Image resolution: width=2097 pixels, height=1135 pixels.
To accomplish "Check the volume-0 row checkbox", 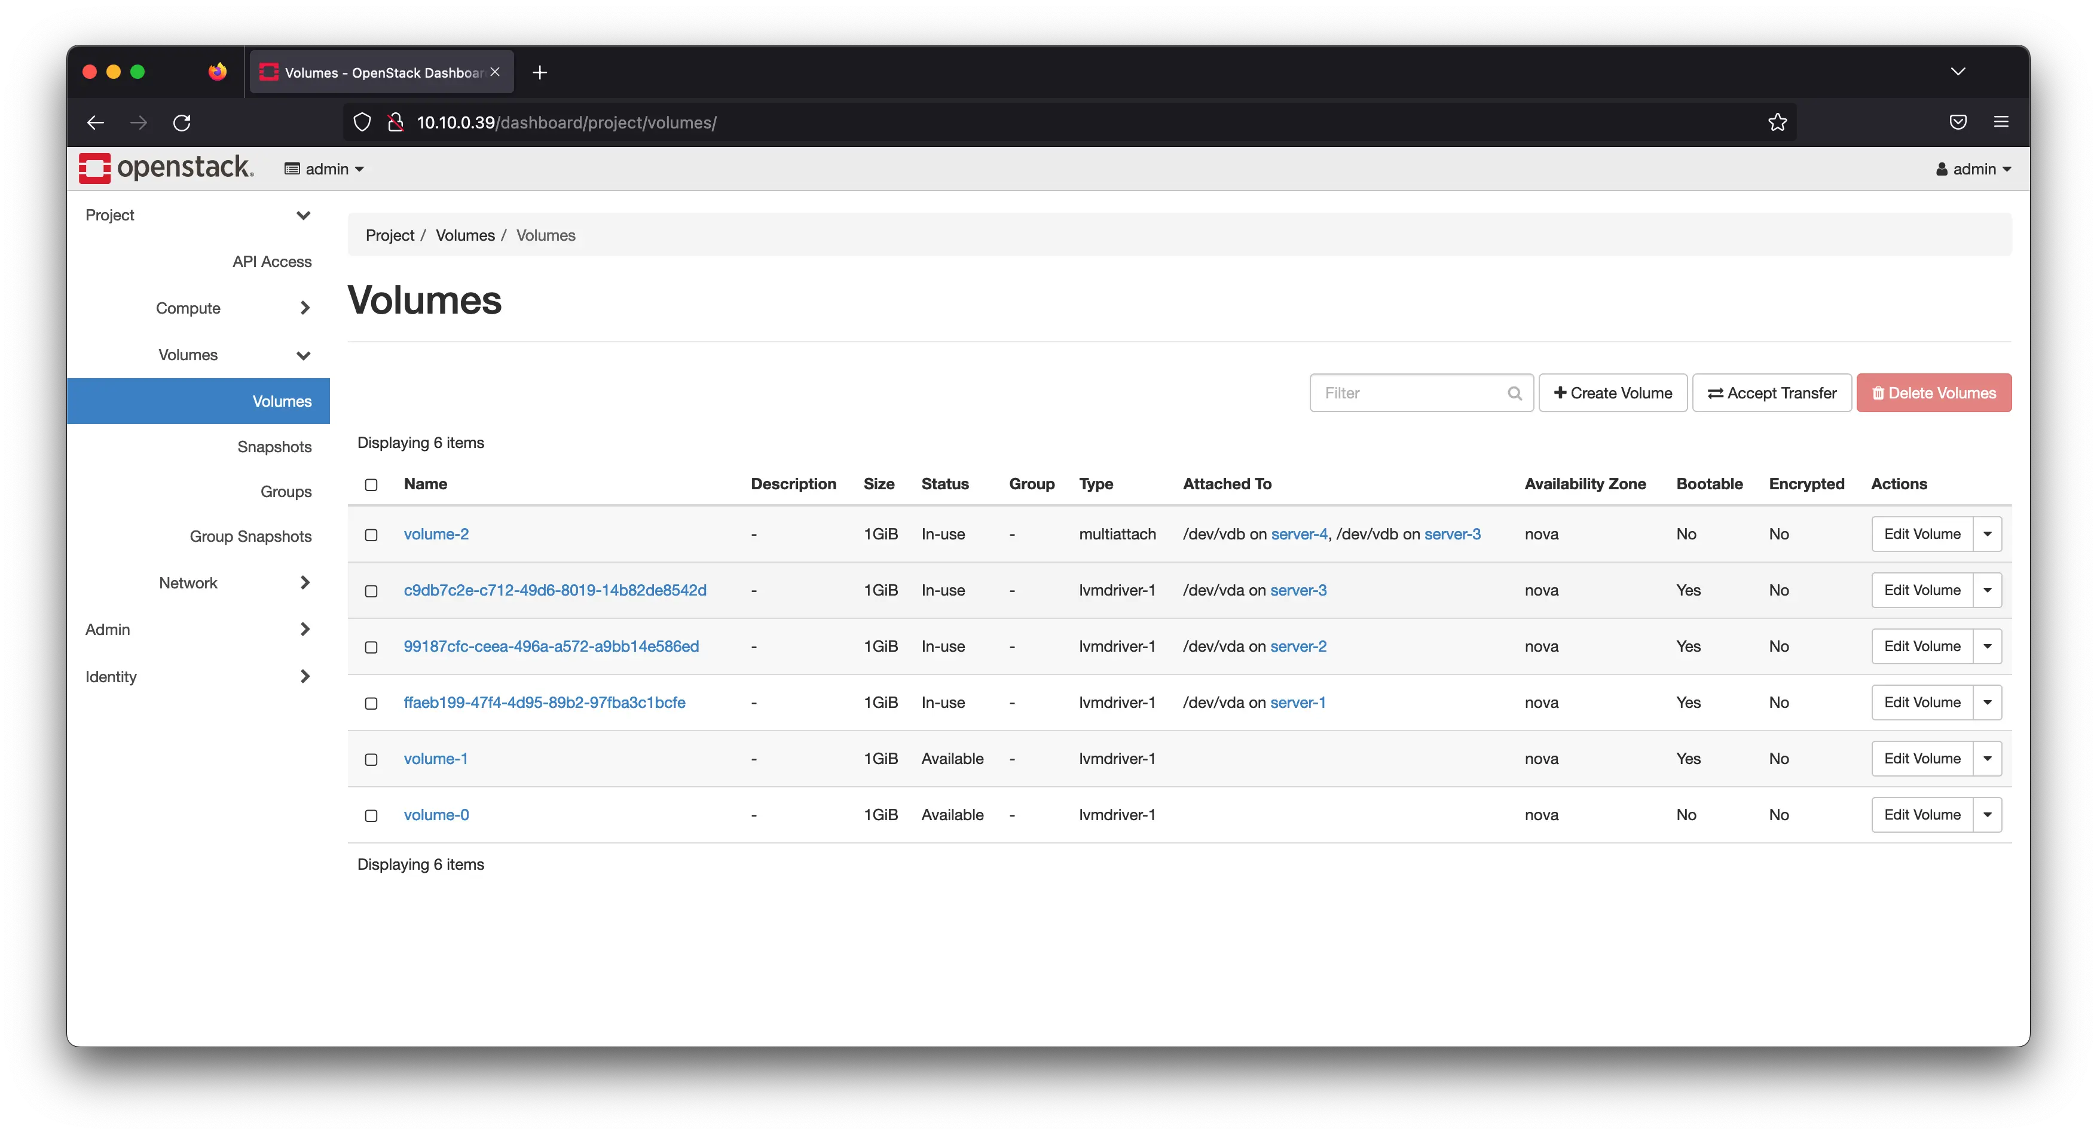I will 371,815.
